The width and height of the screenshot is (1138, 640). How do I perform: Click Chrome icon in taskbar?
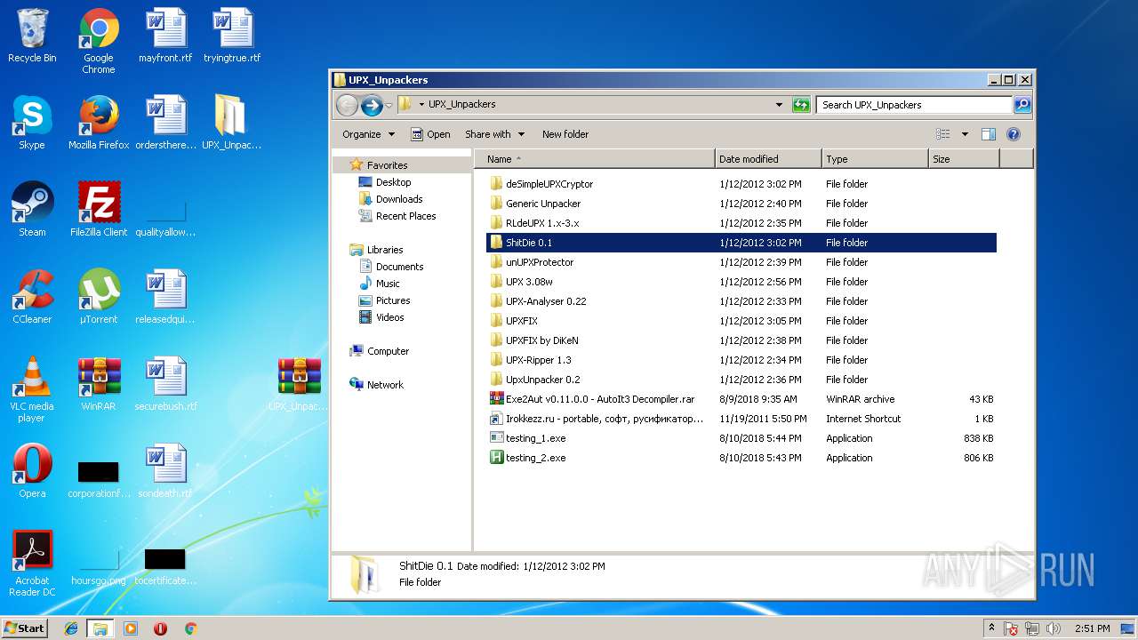pos(190,628)
